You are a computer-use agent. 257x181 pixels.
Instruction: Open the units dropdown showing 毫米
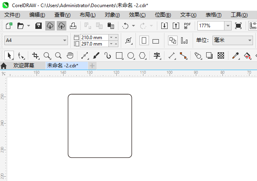coord(233,40)
